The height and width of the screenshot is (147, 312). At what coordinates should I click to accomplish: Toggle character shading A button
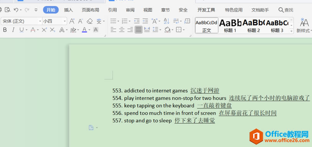coord(96,30)
